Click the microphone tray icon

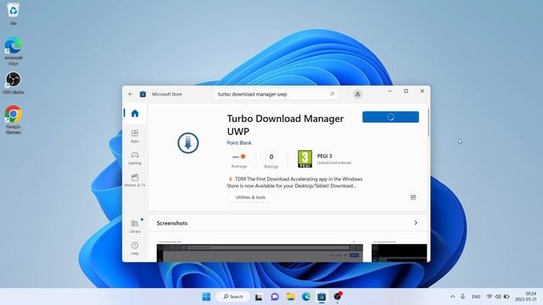(x=462, y=297)
